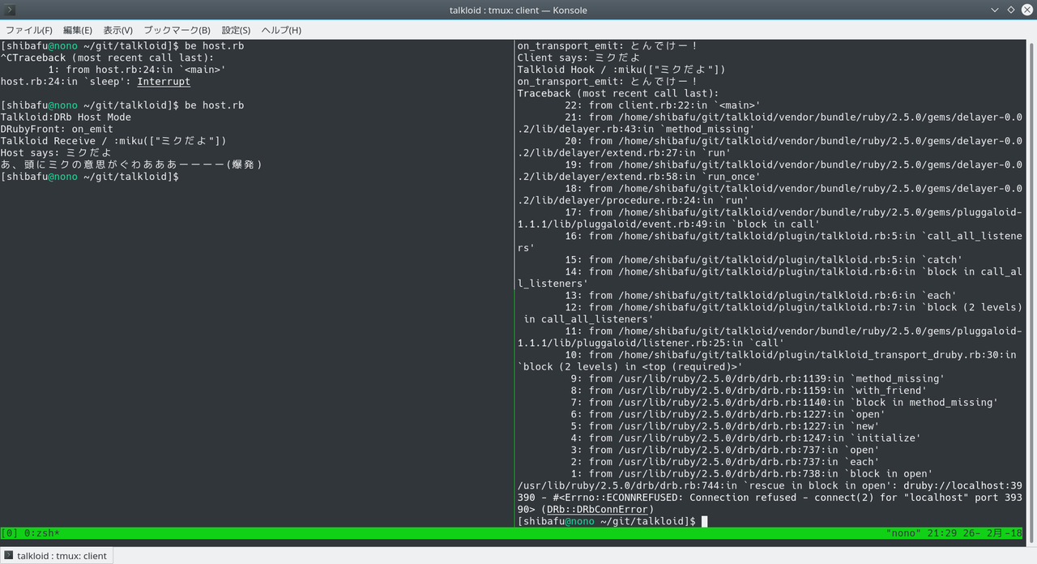
Task: Click the [0] session label in tmux status bar
Action: pyautogui.click(x=10, y=533)
